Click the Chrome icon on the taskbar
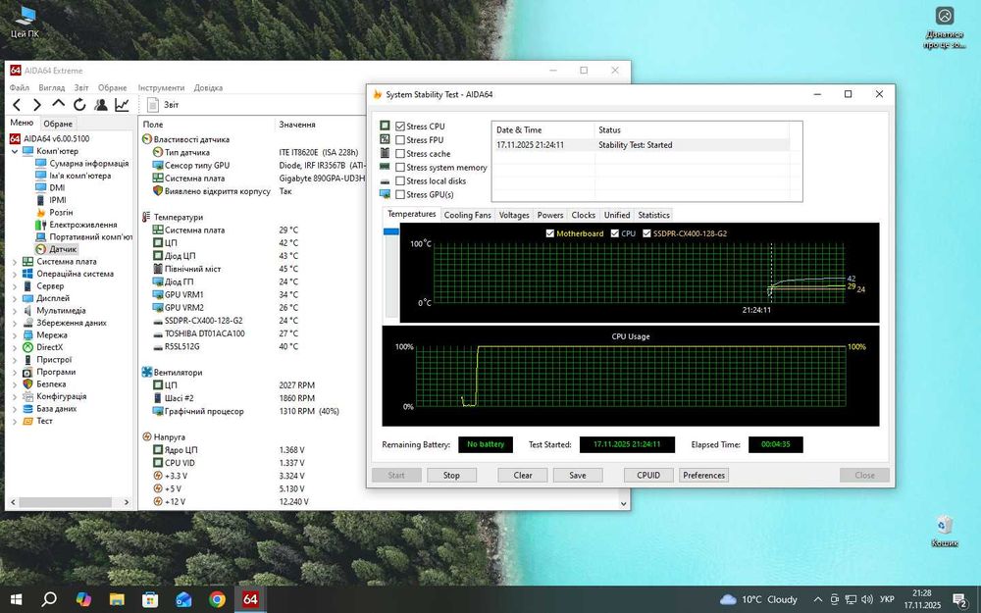Viewport: 981px width, 613px height. coord(217,599)
